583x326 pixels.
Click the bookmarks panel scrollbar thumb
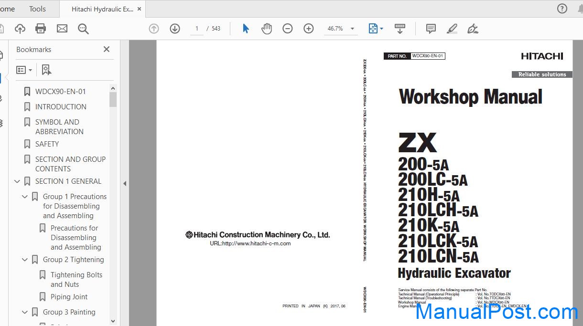point(113,99)
